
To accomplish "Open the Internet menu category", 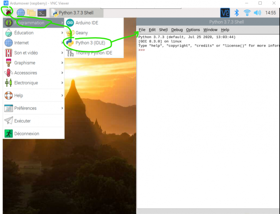I will click(34, 43).
